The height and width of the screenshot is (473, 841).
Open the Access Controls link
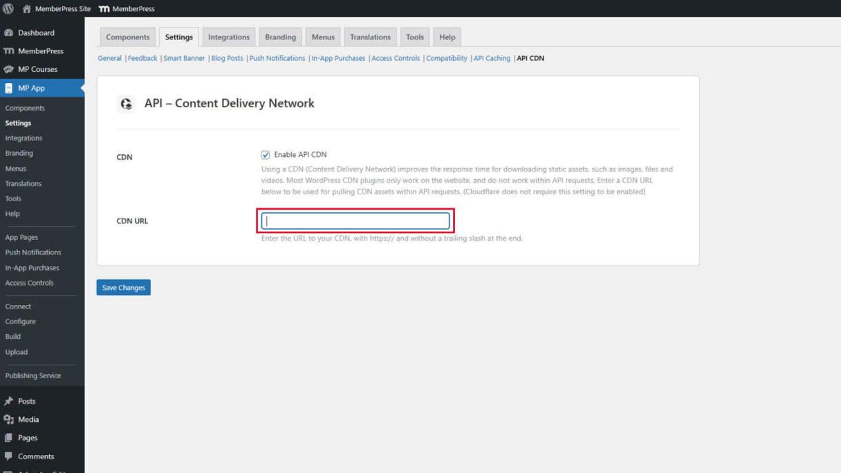click(396, 58)
